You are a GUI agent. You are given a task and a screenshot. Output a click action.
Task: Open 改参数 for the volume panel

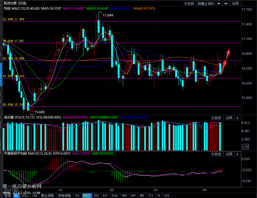pyautogui.click(x=216, y=118)
